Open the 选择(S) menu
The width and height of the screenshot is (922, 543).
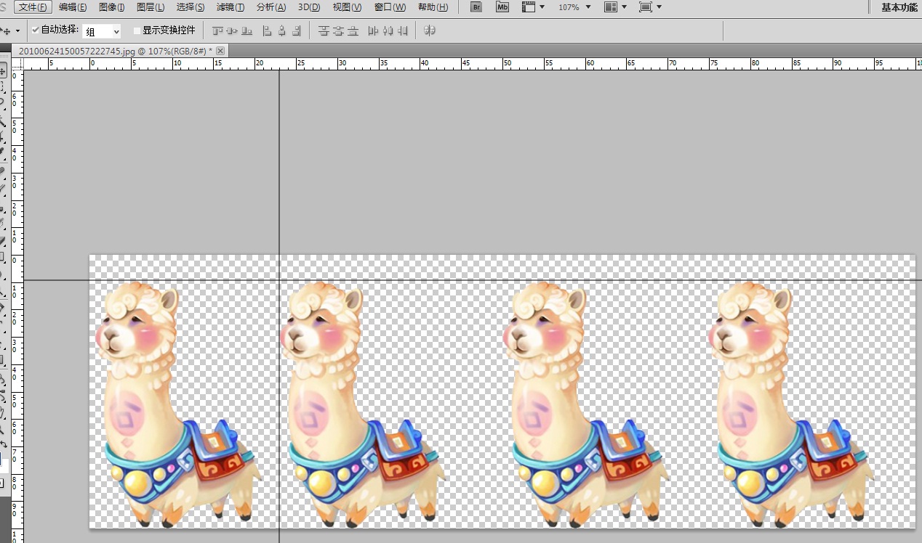pos(191,7)
